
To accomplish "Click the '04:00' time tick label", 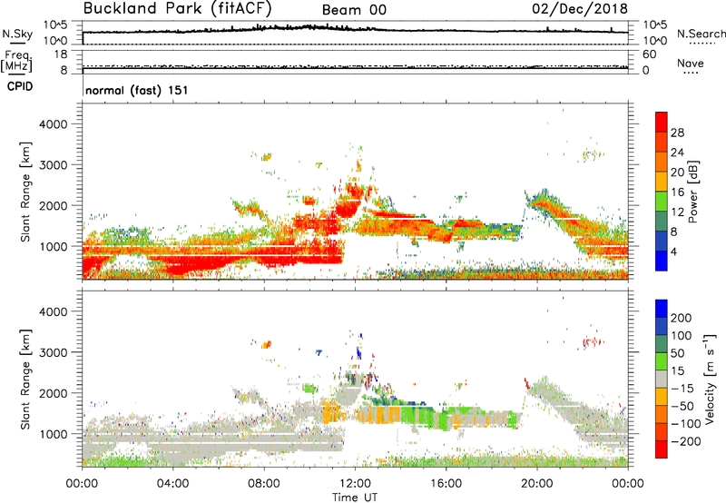I will click(x=172, y=484).
